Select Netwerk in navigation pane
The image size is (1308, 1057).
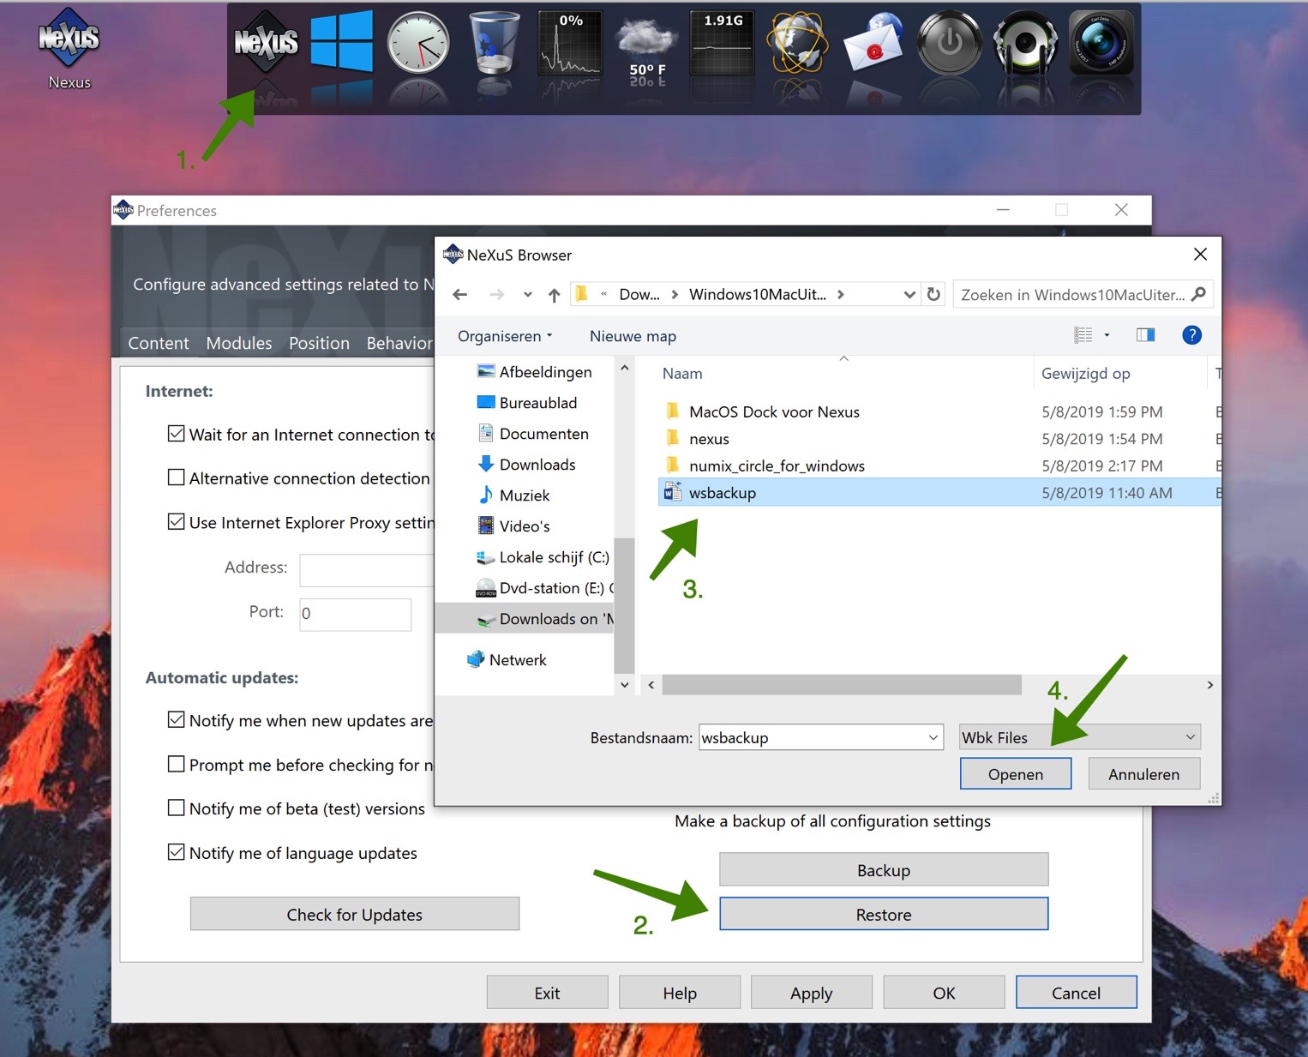518,660
